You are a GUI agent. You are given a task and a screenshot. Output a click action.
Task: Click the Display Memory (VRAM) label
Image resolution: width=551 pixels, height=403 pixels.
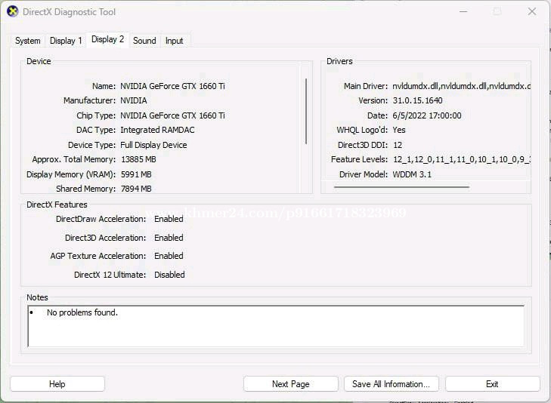point(71,174)
